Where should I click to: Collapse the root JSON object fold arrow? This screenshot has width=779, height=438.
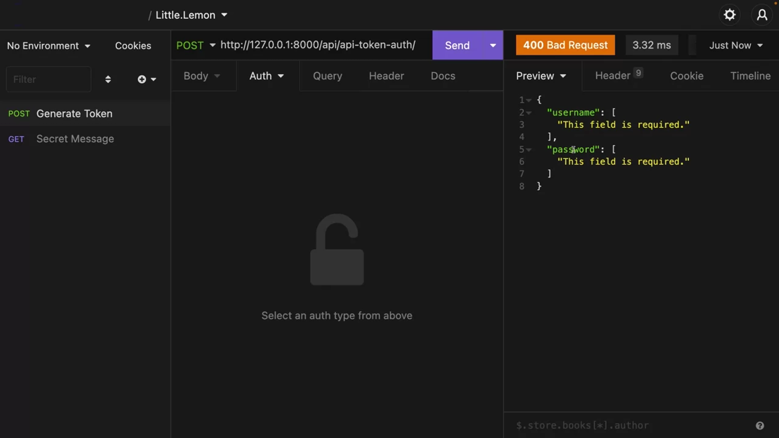(x=529, y=100)
